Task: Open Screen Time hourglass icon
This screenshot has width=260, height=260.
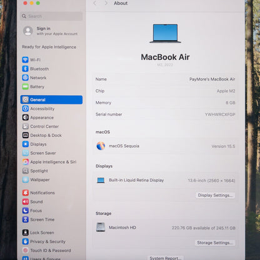Action: point(26,219)
